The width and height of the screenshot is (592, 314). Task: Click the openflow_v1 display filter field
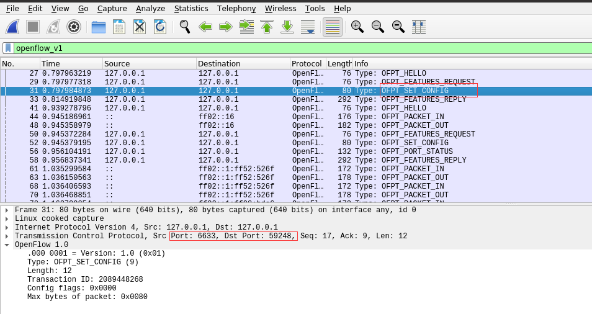coord(302,48)
